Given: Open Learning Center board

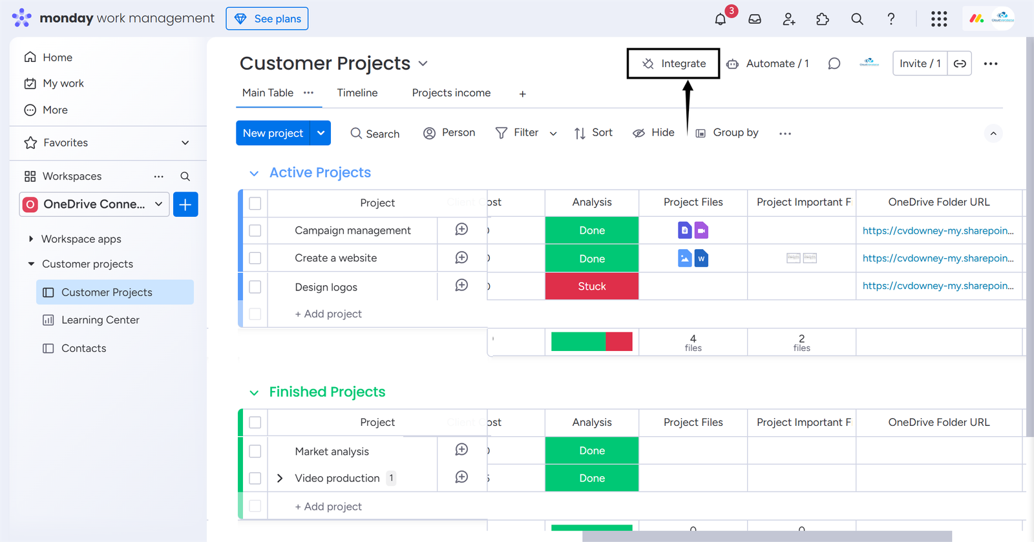Looking at the screenshot, I should tap(100, 320).
